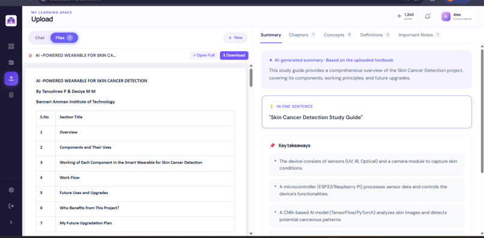
Task: Select the Files tab
Action: click(x=64, y=38)
